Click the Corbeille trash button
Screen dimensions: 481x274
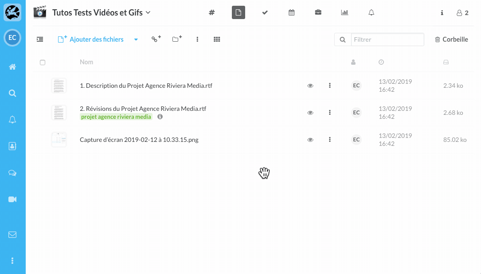click(x=451, y=39)
